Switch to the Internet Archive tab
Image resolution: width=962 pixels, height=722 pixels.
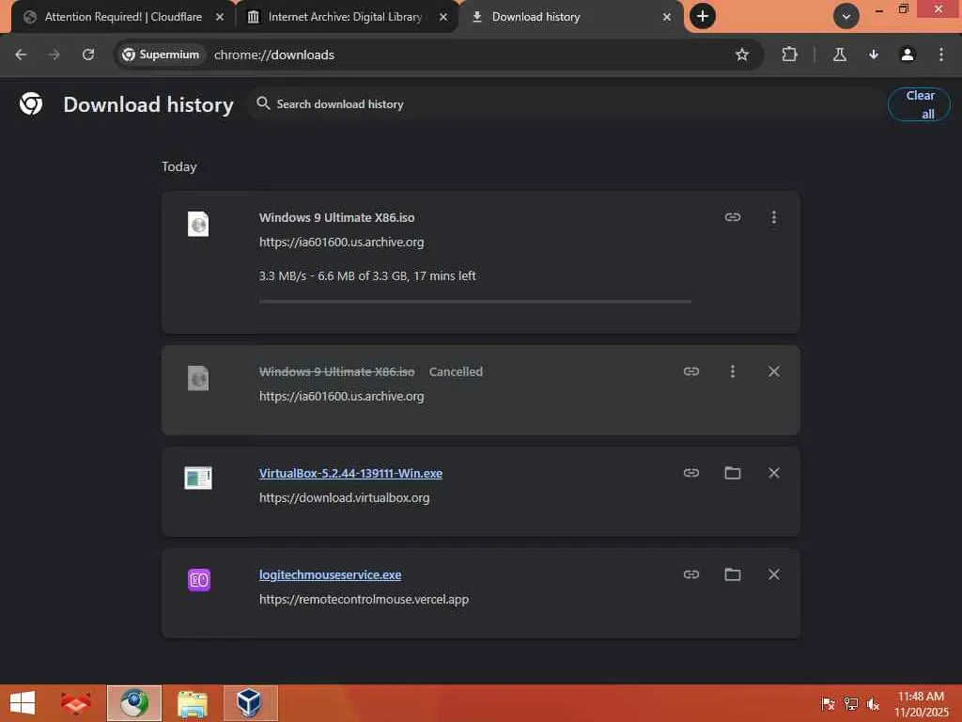346,17
